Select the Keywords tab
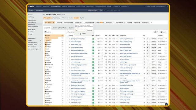The height and width of the screenshot is (110, 196). [x=47, y=28]
